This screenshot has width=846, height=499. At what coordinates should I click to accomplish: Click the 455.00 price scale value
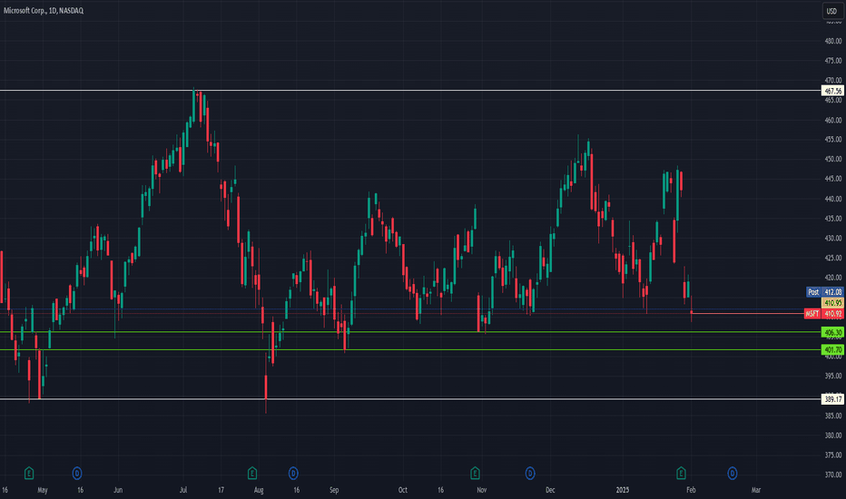[833, 140]
